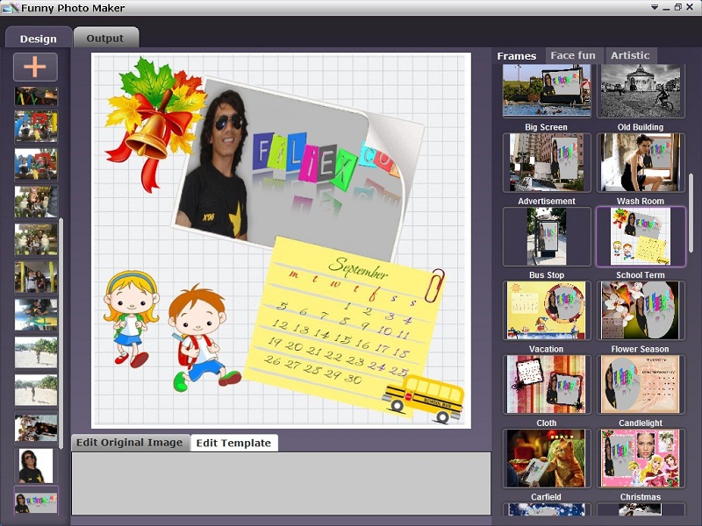Click the Candlelight label text
This screenshot has height=526, width=702.
[x=641, y=423]
